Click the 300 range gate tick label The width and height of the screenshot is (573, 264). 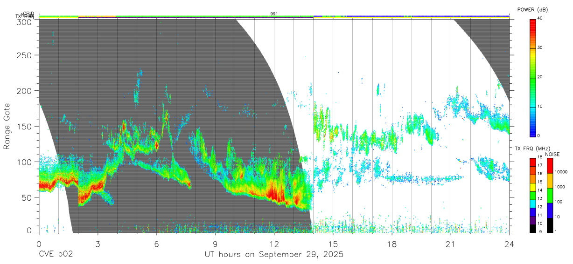[x=25, y=22]
